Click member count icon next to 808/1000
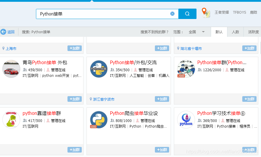Screen dimensions: 261x157 coord(112,120)
